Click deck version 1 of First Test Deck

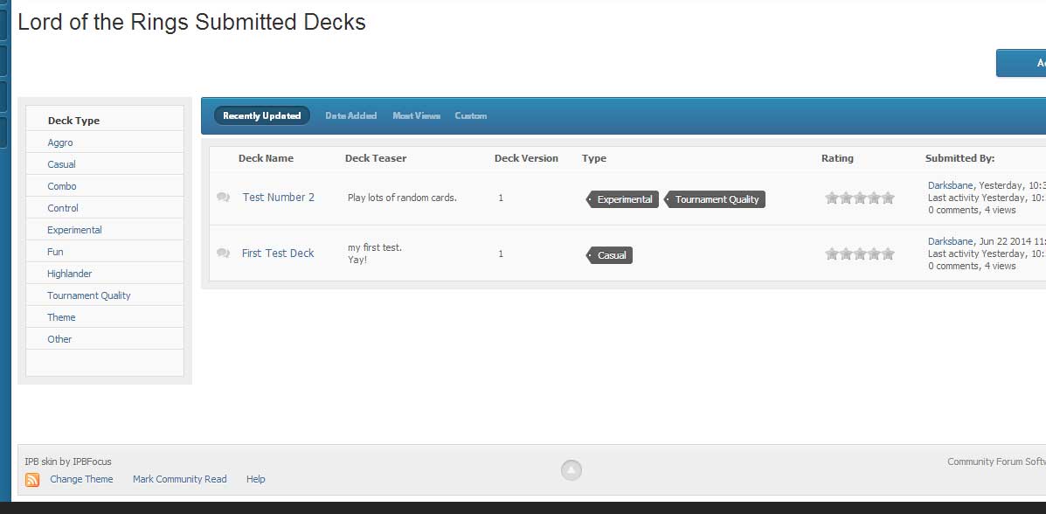(501, 254)
